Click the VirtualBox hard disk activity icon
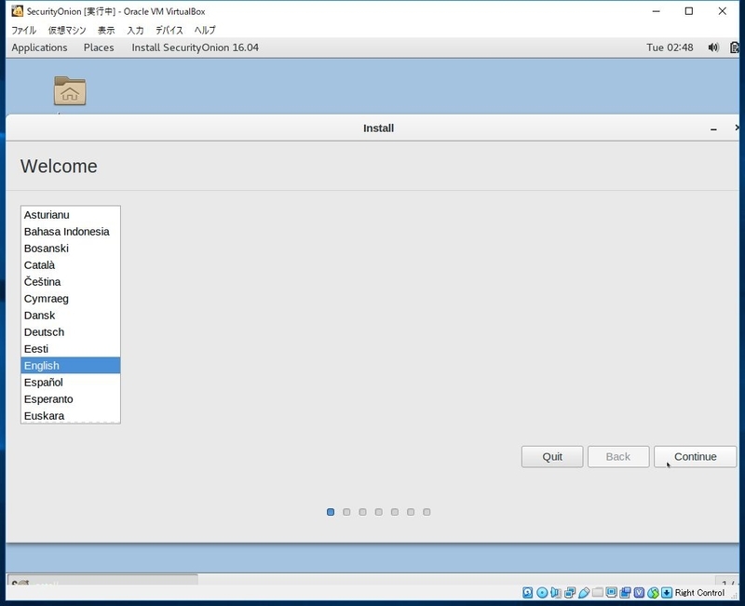745x606 pixels. 527,592
